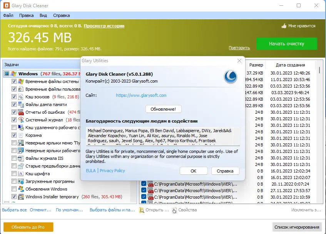Click the Повторить link

pos(239,48)
